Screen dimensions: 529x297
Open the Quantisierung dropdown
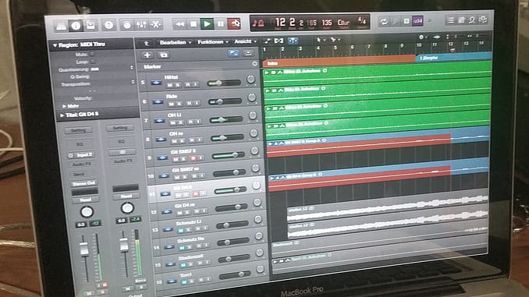[112, 69]
